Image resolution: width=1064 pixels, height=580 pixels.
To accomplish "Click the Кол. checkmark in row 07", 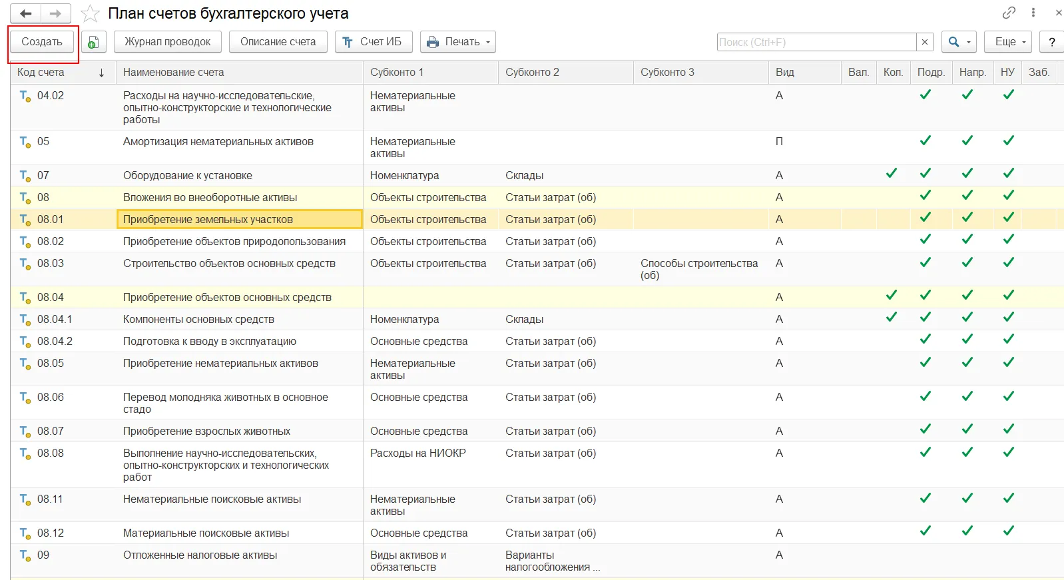I will click(892, 173).
